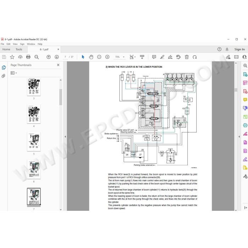Open the notifications bell
The image size is (248, 248).
pyautogui.click(x=227, y=49)
